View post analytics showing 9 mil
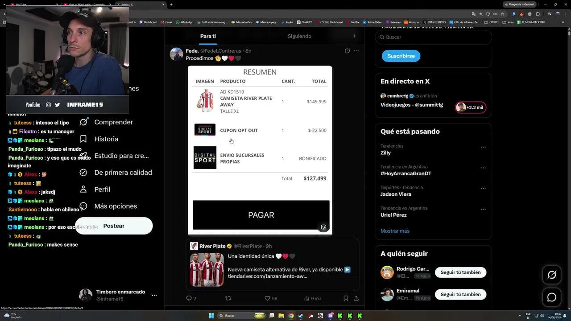This screenshot has height=321, width=571. [312, 298]
